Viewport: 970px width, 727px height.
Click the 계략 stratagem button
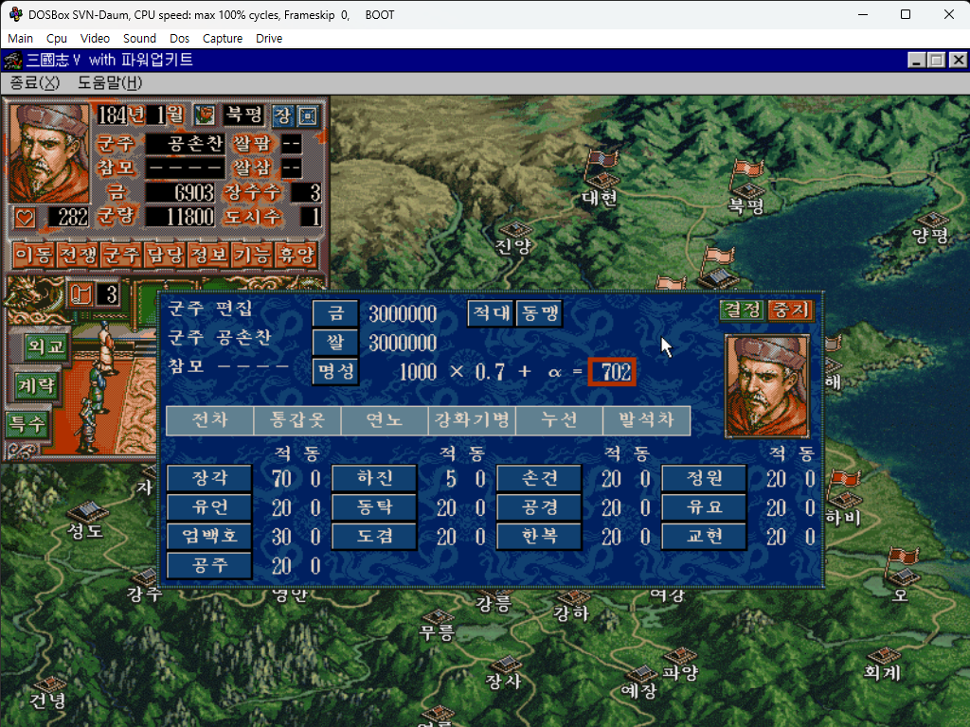[x=37, y=386]
